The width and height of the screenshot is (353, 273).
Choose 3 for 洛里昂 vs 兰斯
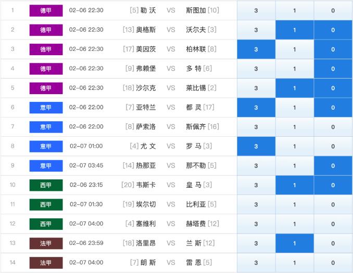click(256, 243)
